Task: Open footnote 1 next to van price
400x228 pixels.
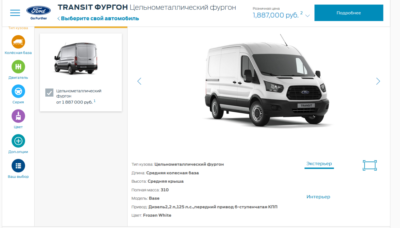Action: click(x=95, y=101)
